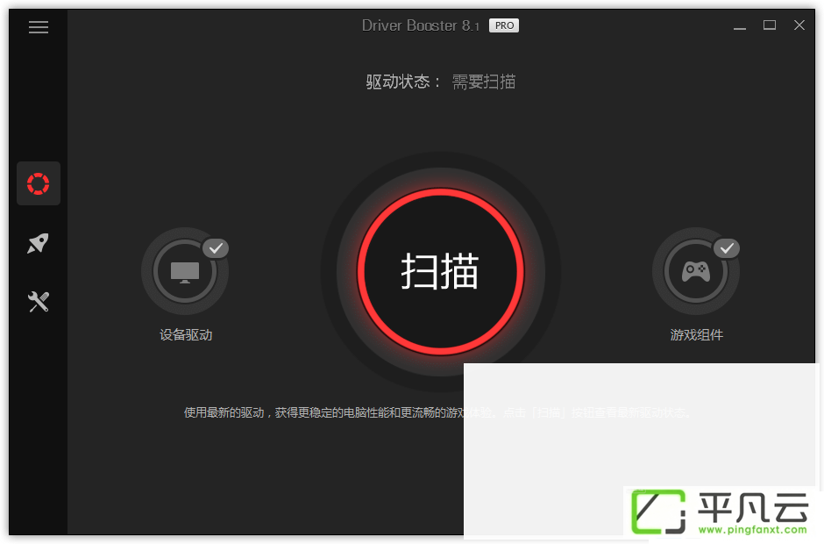
Task: Maximize the Driver Booster window
Action: [x=770, y=25]
